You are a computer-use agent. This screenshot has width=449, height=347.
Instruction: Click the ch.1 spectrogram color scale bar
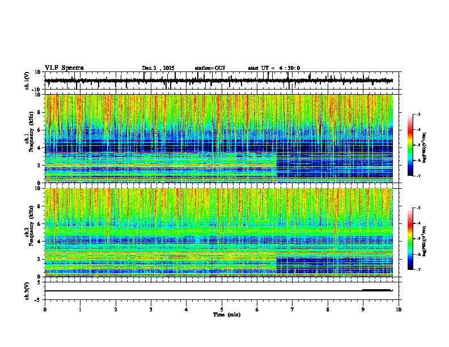[x=410, y=145]
